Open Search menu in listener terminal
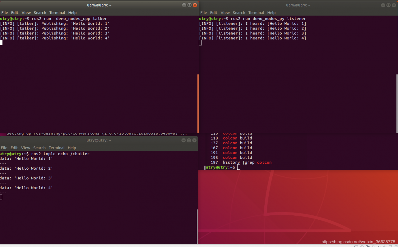This screenshot has width=398, height=247. coord(239,13)
